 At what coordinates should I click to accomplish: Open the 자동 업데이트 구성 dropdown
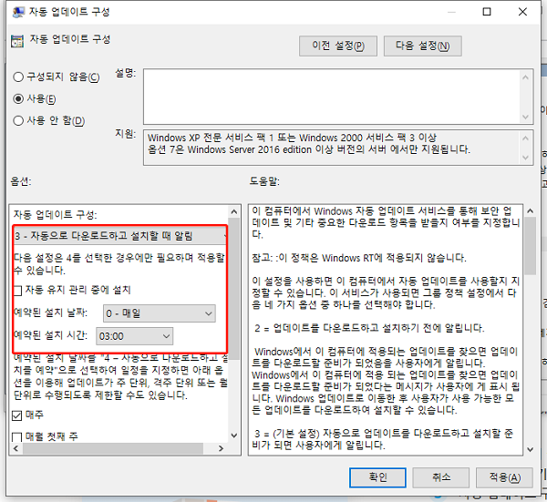(120, 236)
